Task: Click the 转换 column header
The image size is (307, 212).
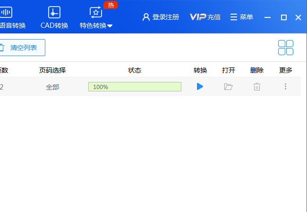Action: coord(200,70)
